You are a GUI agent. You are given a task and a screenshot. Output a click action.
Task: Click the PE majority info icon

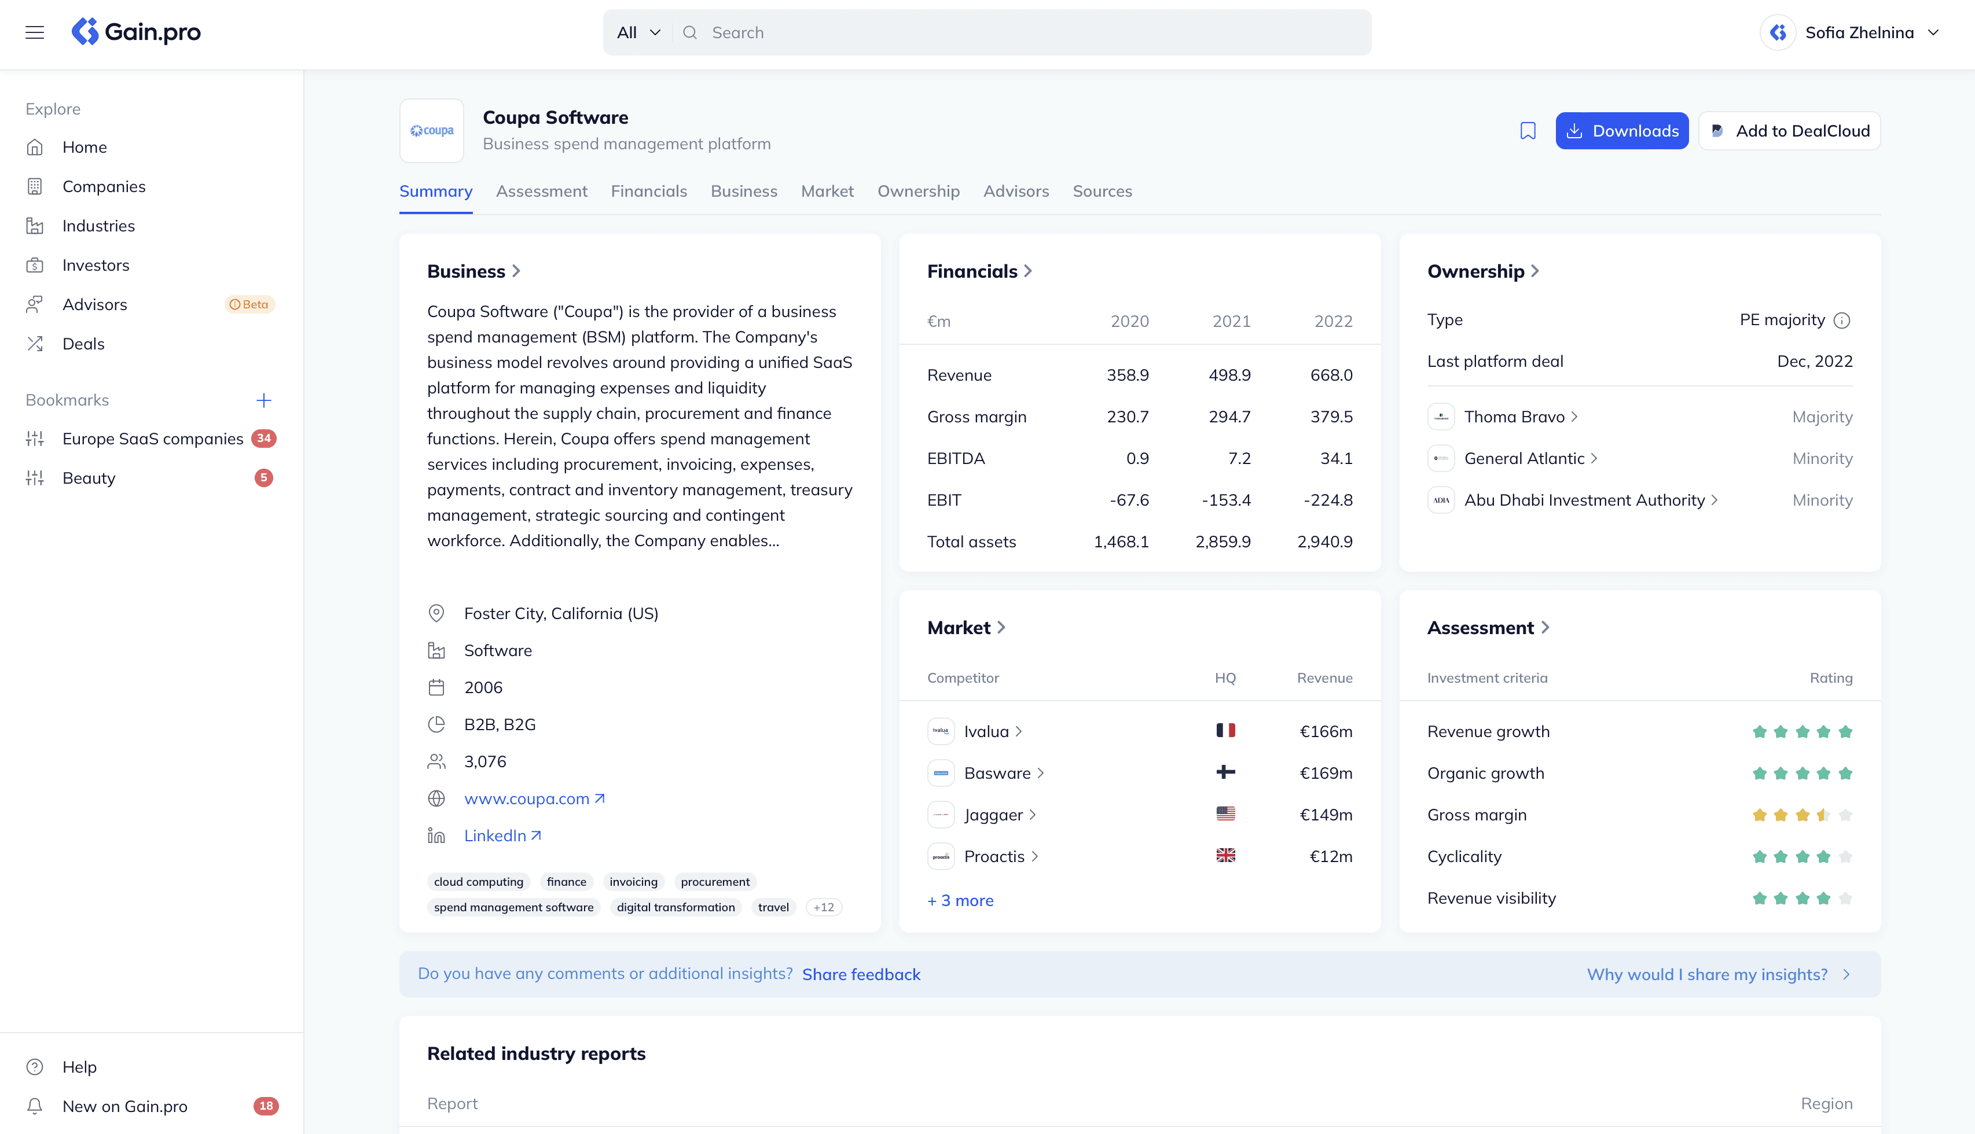[x=1842, y=320]
